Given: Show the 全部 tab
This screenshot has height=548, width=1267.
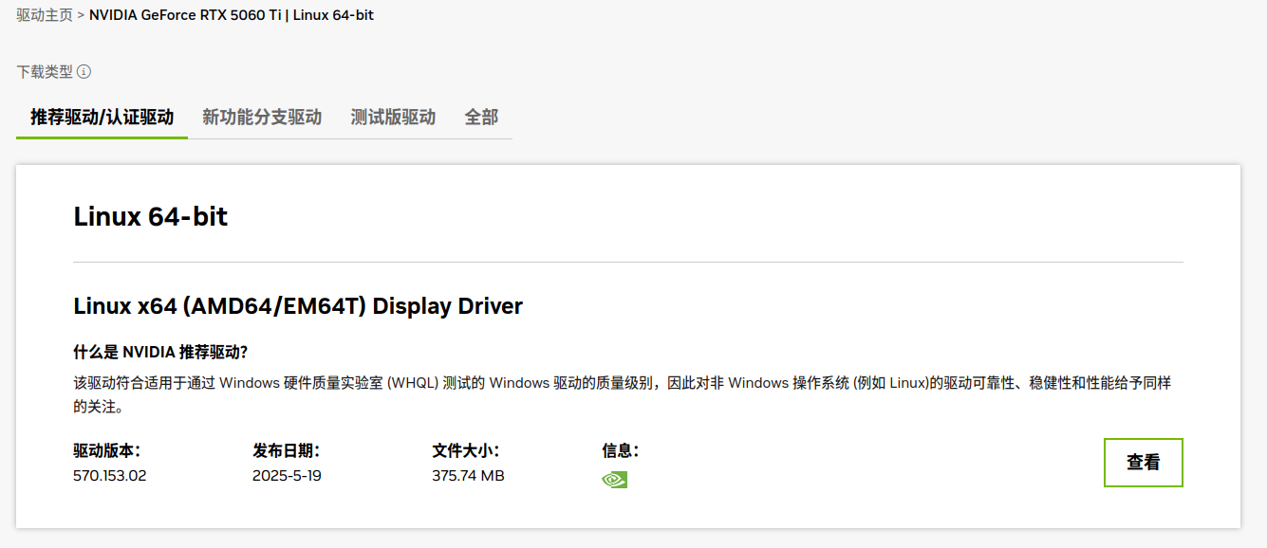Looking at the screenshot, I should 481,118.
